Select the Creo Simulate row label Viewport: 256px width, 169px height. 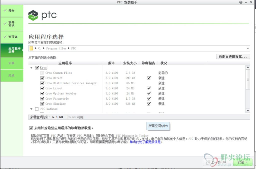55,104
